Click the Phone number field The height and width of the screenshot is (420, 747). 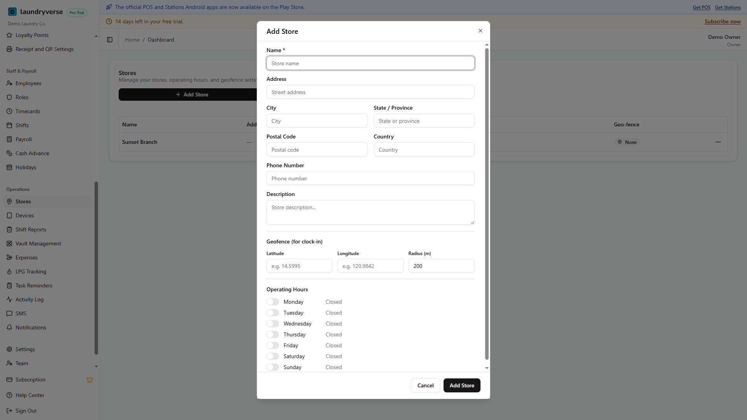point(370,178)
